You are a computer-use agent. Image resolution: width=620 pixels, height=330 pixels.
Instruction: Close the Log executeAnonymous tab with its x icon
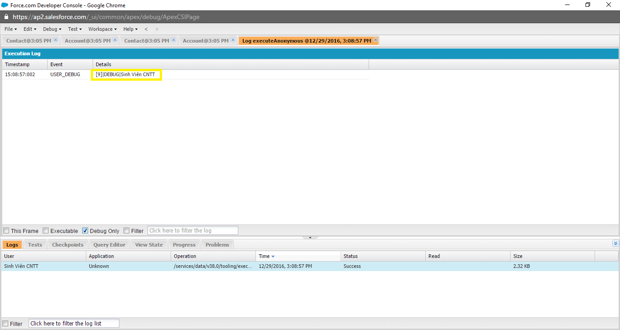(375, 40)
